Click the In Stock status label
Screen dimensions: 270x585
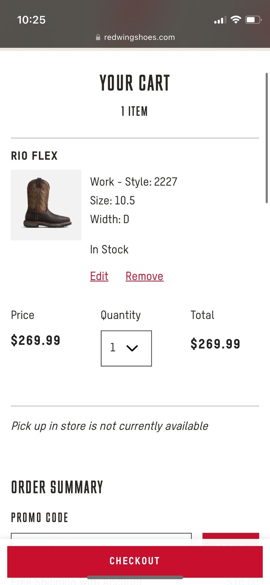tap(109, 249)
